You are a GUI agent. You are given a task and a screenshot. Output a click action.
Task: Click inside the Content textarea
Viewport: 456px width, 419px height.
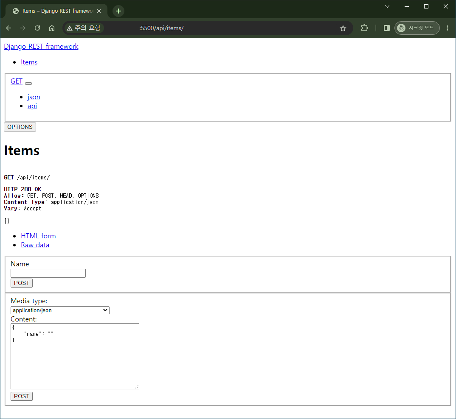pyautogui.click(x=75, y=356)
